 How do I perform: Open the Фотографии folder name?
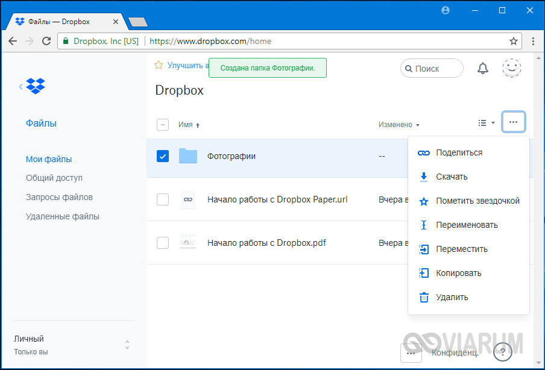232,156
